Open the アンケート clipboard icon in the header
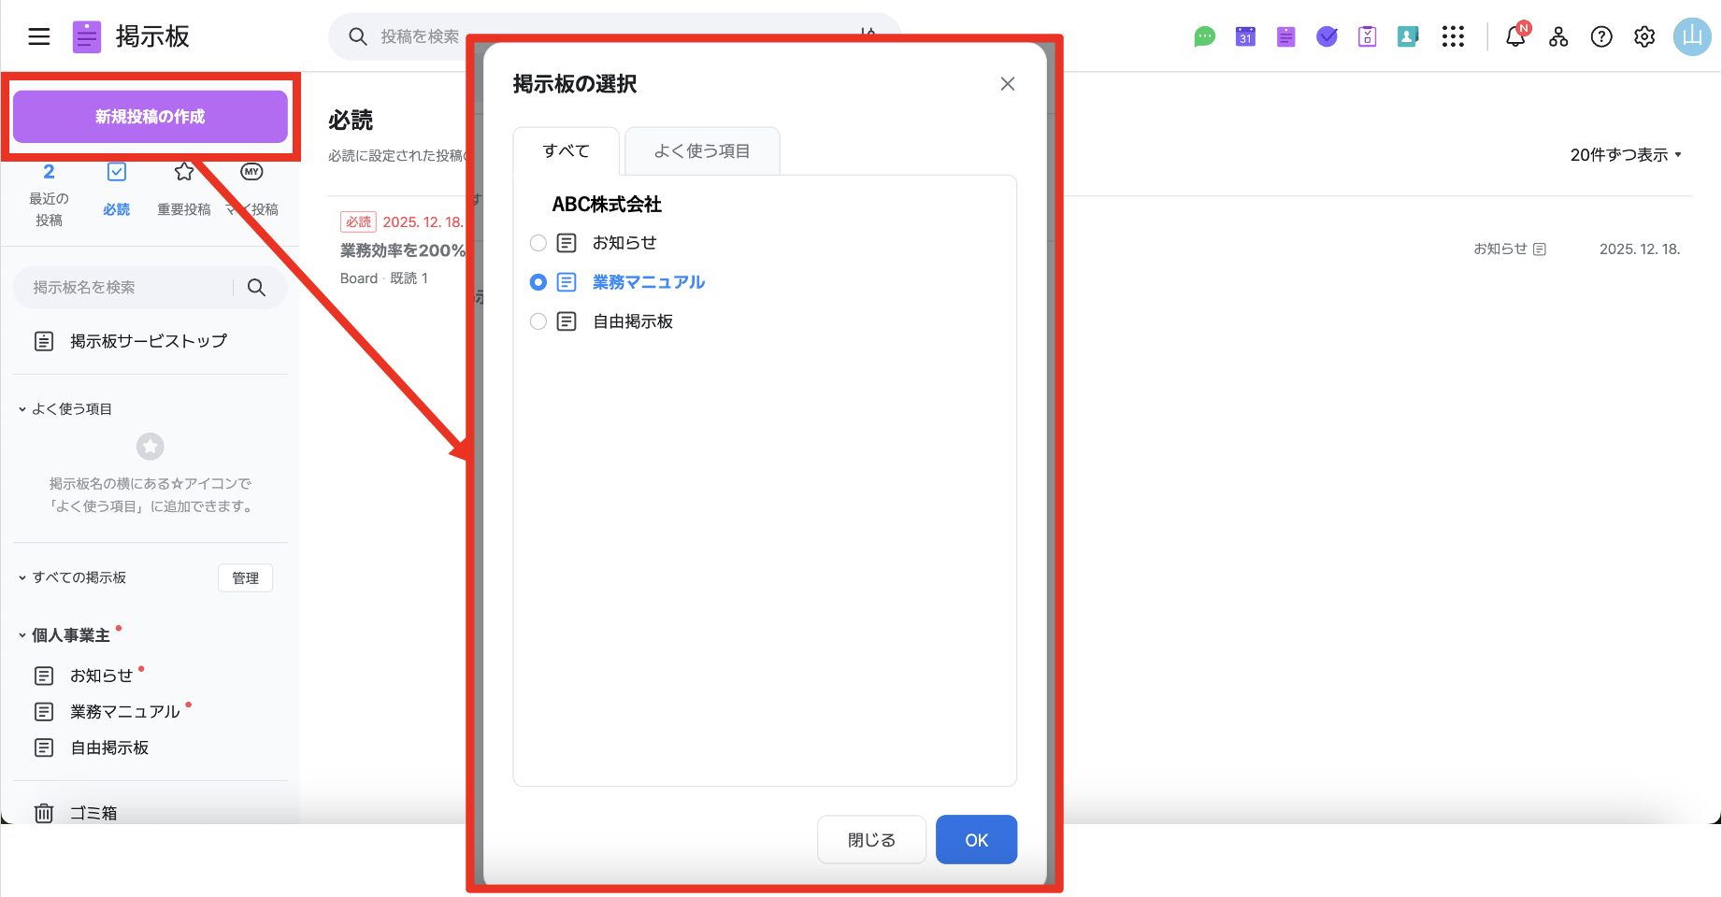This screenshot has height=897, width=1722. point(1367,36)
